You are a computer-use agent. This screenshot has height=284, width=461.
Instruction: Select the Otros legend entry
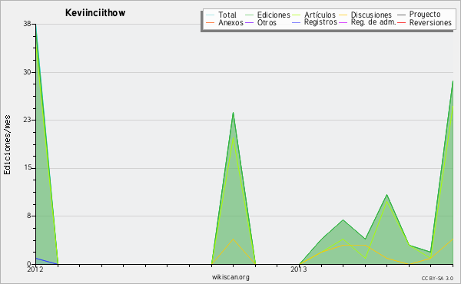click(x=267, y=22)
